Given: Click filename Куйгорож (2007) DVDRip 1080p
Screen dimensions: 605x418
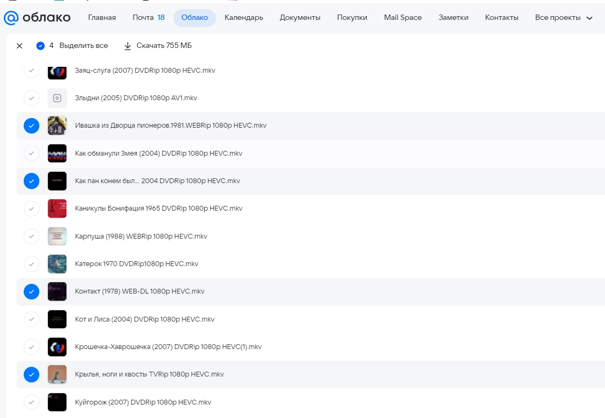Looking at the screenshot, I should (x=143, y=402).
